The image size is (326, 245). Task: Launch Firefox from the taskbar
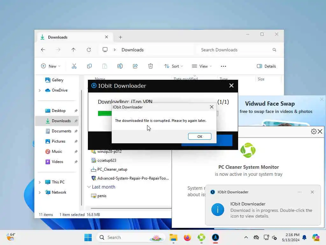pyautogui.click(x=187, y=237)
